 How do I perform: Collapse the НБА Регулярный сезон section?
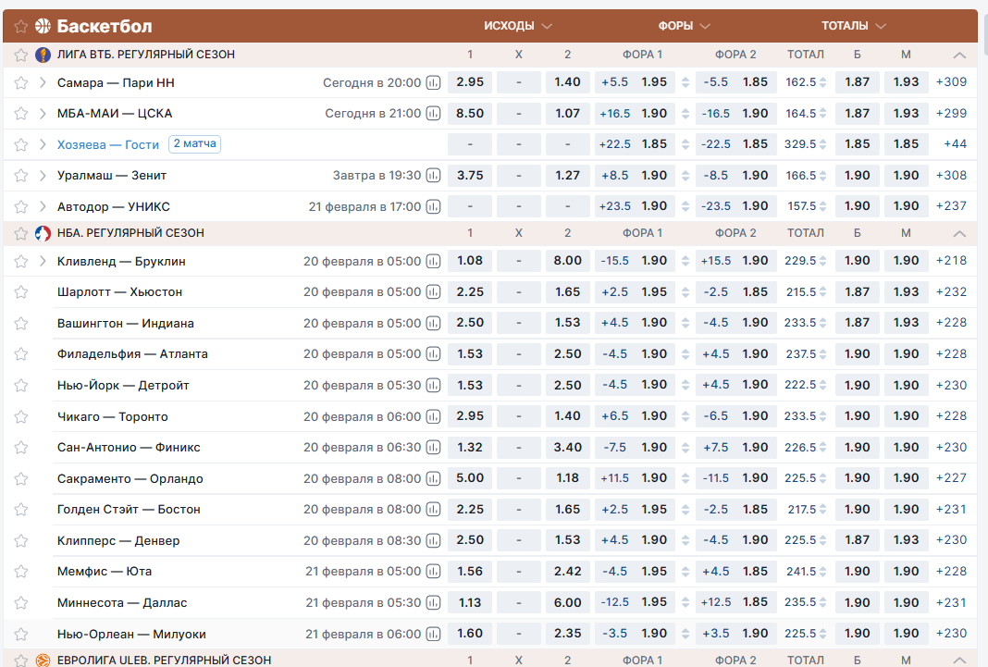(959, 233)
